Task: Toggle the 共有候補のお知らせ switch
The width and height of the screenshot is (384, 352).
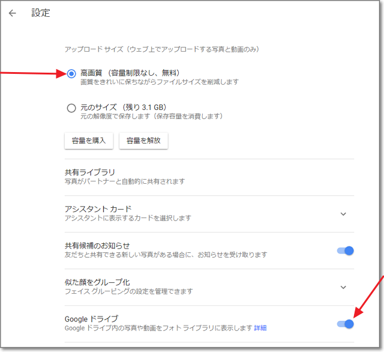Action: point(345,250)
